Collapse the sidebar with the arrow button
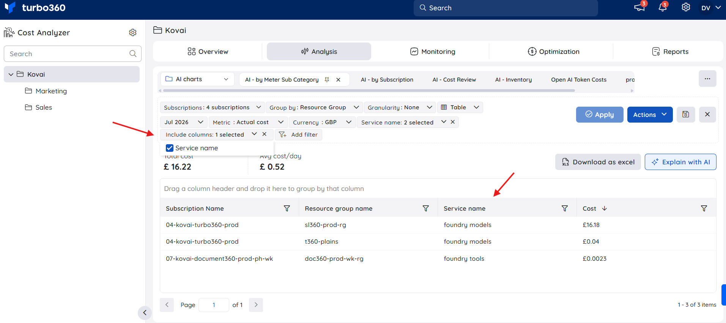 click(x=145, y=313)
